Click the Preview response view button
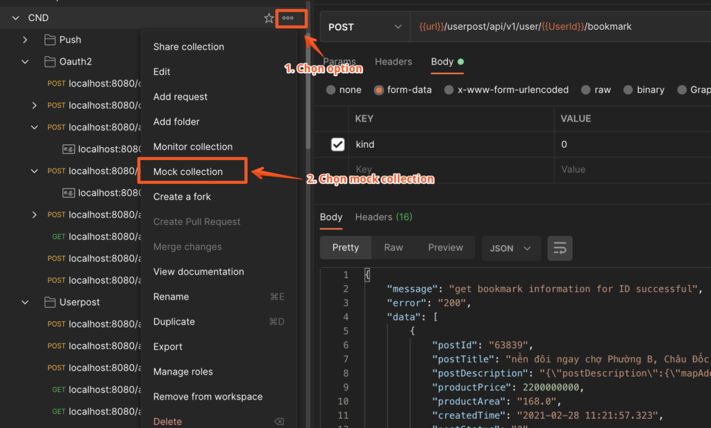711x428 pixels. click(x=445, y=248)
